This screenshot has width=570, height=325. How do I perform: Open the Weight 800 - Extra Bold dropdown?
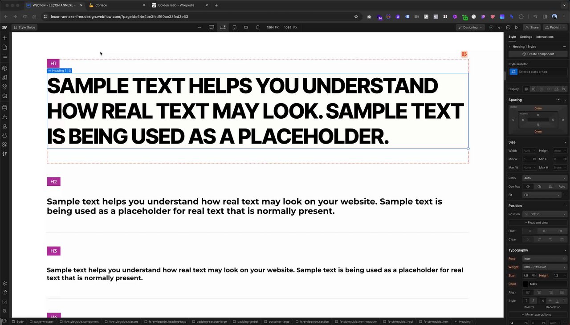coord(545,267)
